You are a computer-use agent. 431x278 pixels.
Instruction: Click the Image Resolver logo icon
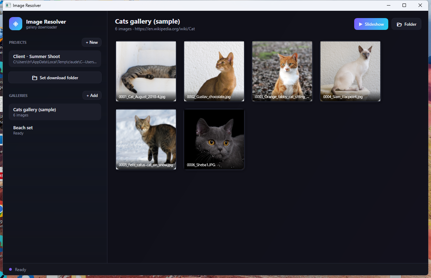pos(16,24)
